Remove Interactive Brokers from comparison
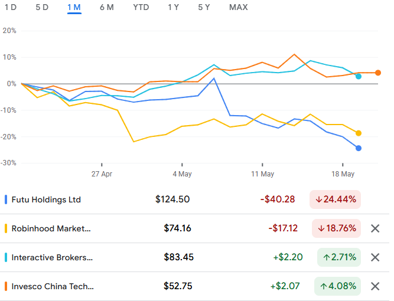This screenshot has height=301, width=394. coord(375,257)
